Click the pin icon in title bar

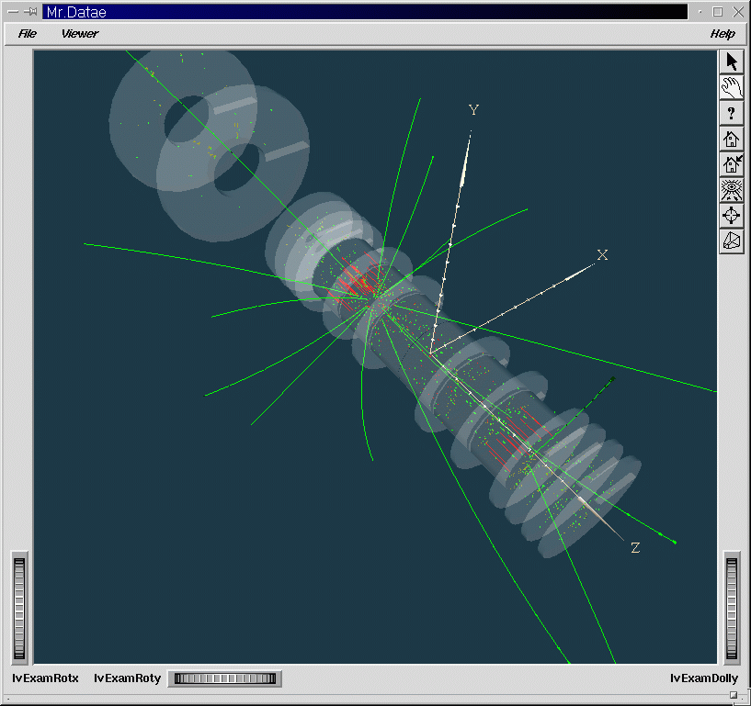(x=30, y=12)
